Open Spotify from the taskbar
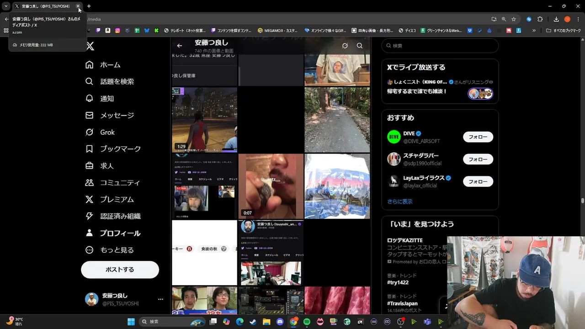 pyautogui.click(x=307, y=322)
